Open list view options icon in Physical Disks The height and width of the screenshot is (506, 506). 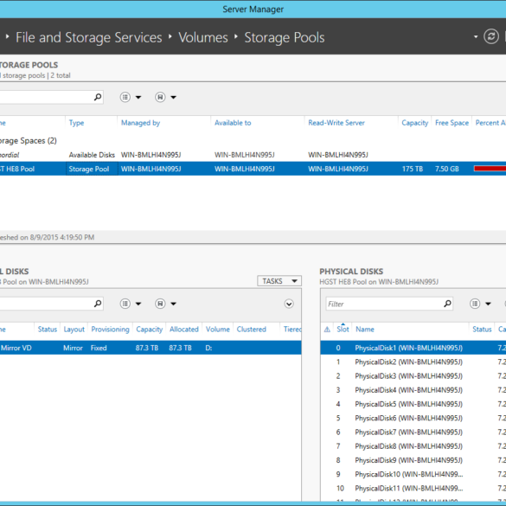(475, 304)
